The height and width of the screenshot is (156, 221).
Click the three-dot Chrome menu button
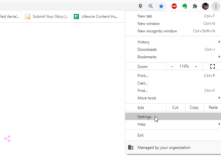click(216, 6)
